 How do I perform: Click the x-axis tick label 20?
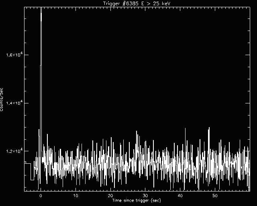tap(110, 196)
